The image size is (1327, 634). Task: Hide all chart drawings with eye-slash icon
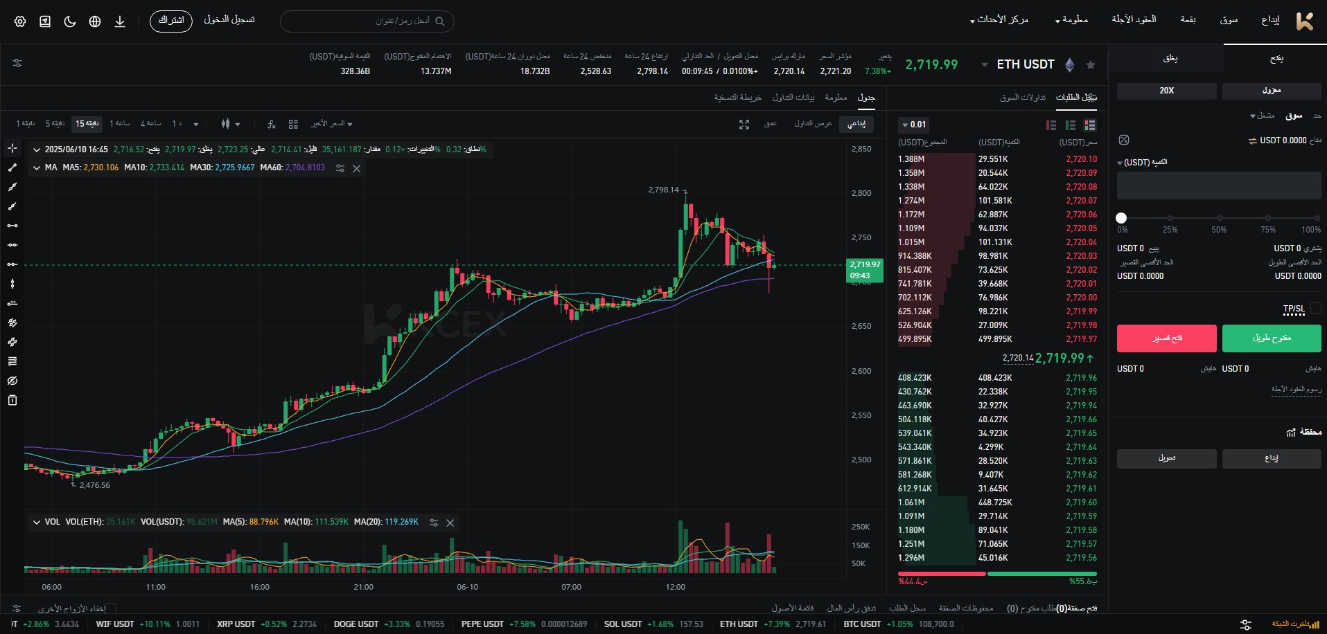[12, 381]
